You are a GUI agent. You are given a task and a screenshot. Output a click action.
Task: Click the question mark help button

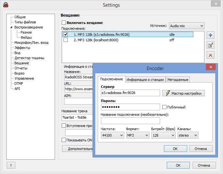click(11, 165)
